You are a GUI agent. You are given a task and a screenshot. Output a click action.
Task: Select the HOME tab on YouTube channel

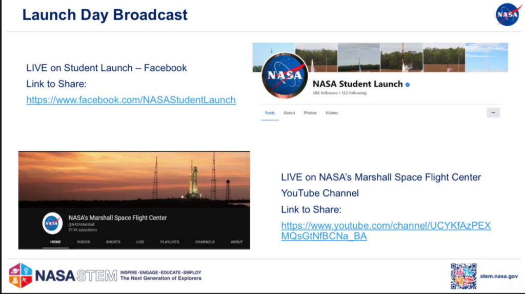(x=55, y=242)
